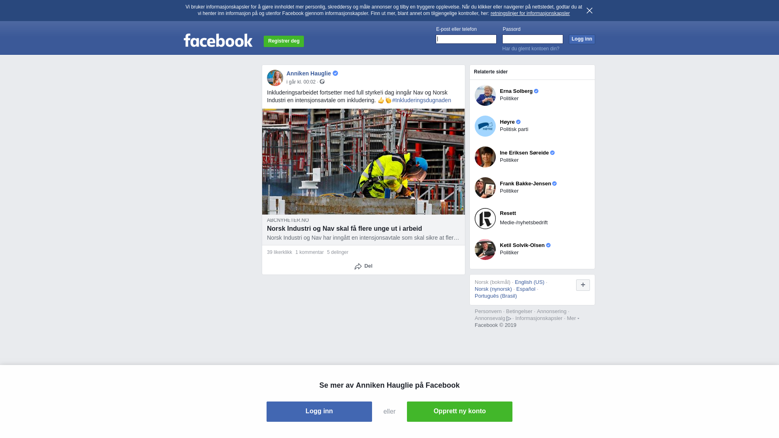
Task: Dismiss the cookie notice banner
Action: pos(590,11)
